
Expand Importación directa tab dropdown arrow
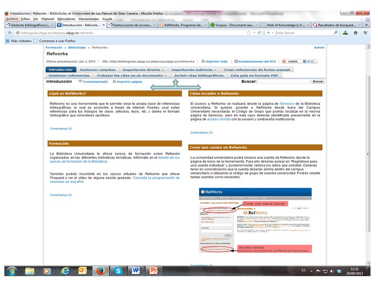(163, 70)
